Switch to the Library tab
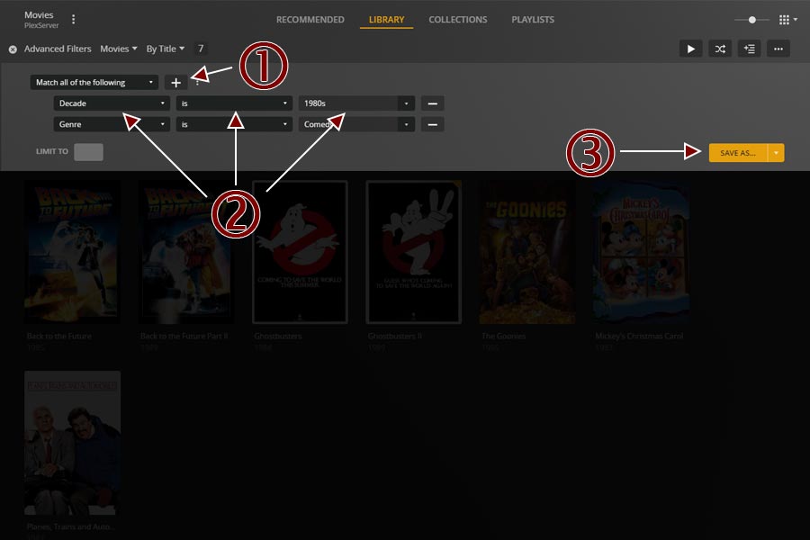The width and height of the screenshot is (810, 540). (x=386, y=20)
